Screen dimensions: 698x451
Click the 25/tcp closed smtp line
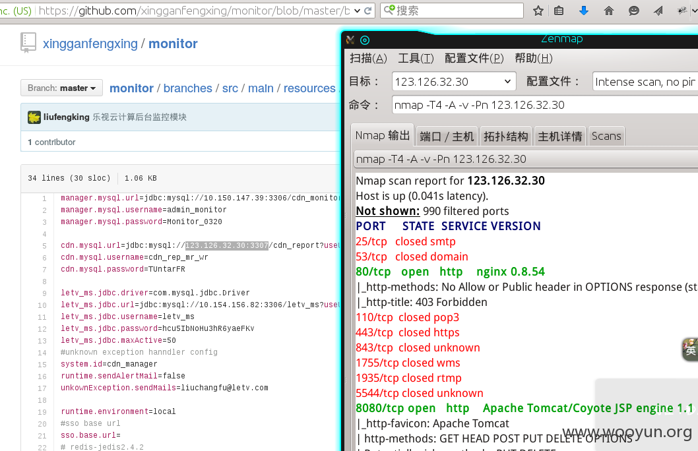coord(406,241)
